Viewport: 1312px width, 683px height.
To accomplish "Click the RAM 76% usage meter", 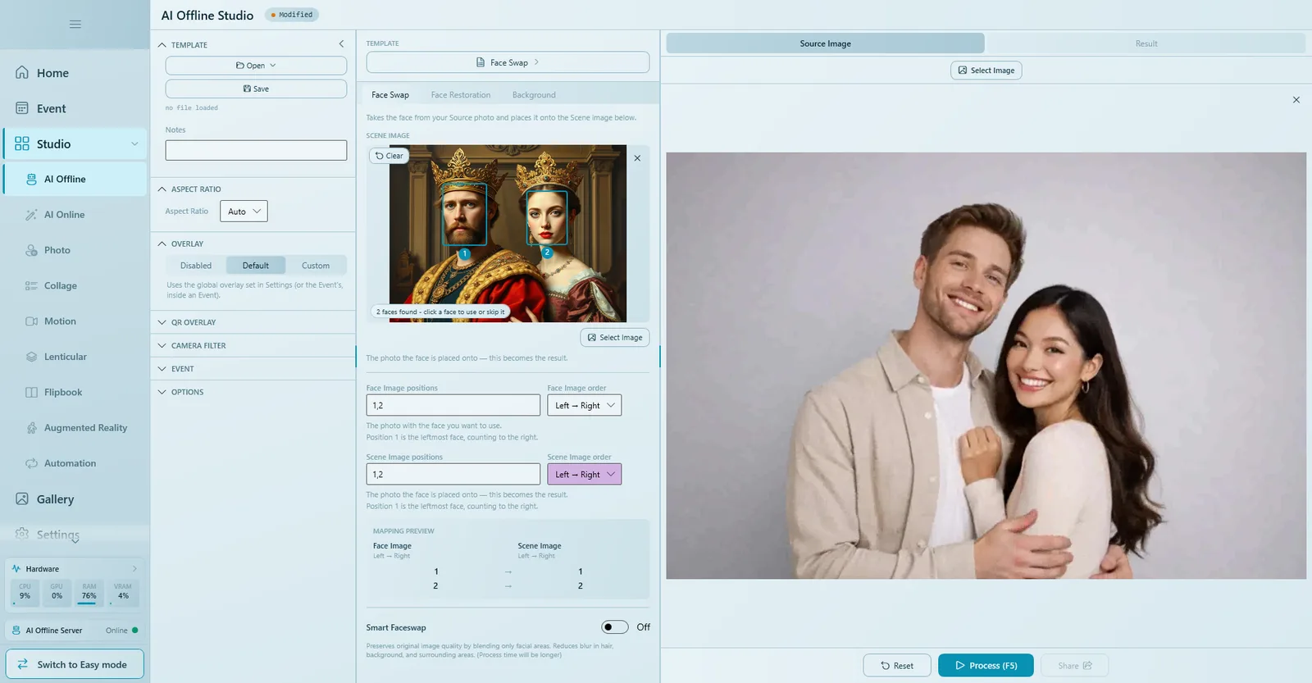I will 89,593.
